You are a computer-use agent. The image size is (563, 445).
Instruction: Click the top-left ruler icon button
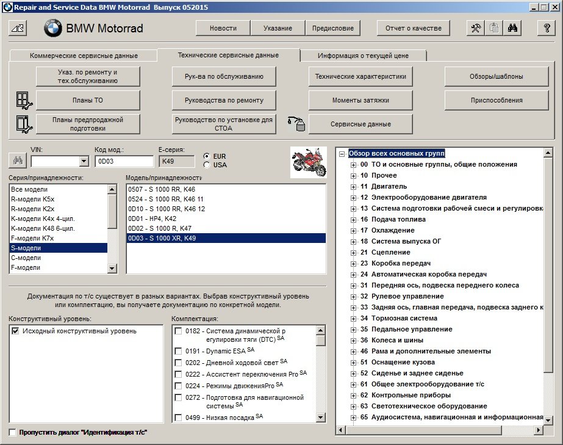tap(18, 28)
